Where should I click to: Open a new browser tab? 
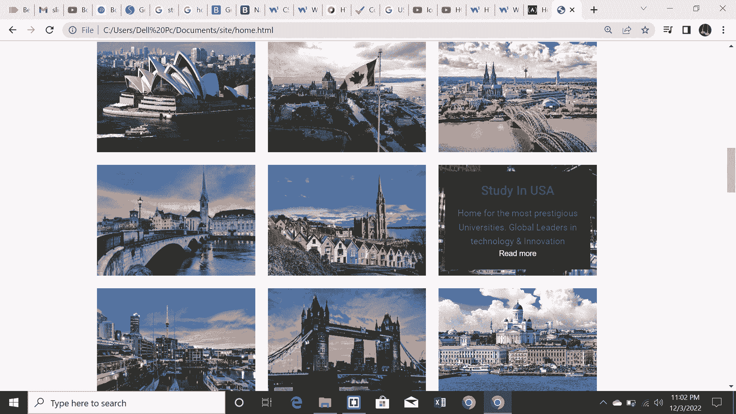tap(594, 10)
